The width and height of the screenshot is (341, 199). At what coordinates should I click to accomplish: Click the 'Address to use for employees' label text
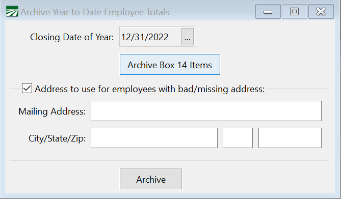(150, 89)
